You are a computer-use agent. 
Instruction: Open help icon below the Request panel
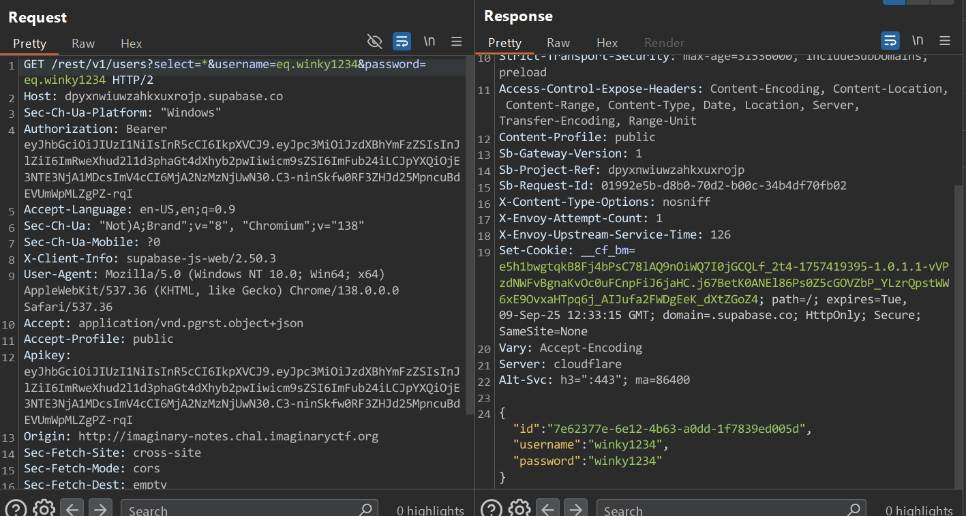click(x=16, y=509)
